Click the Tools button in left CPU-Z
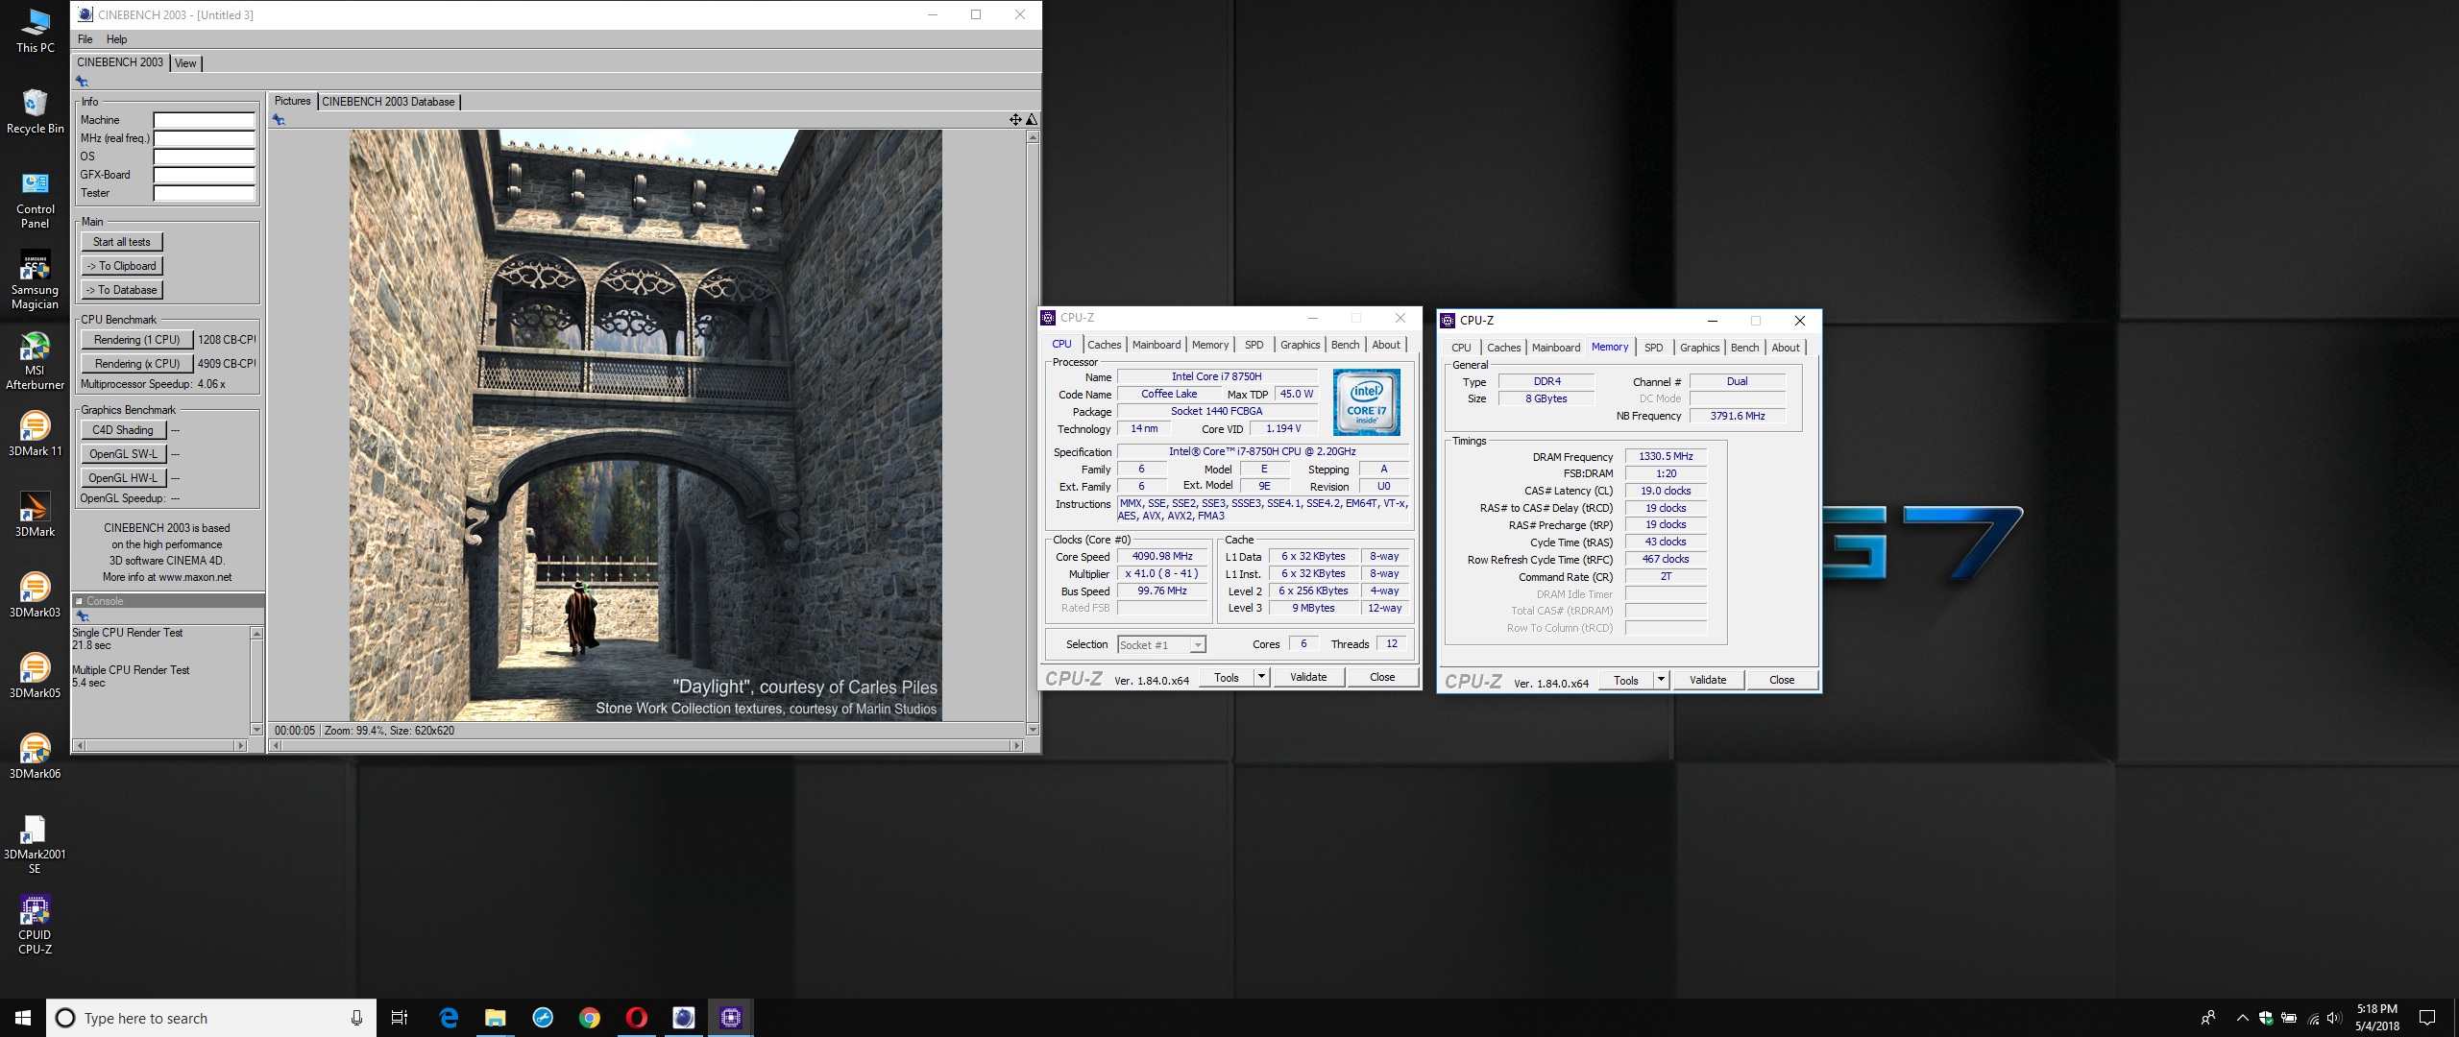Image resolution: width=2459 pixels, height=1037 pixels. click(x=1227, y=678)
